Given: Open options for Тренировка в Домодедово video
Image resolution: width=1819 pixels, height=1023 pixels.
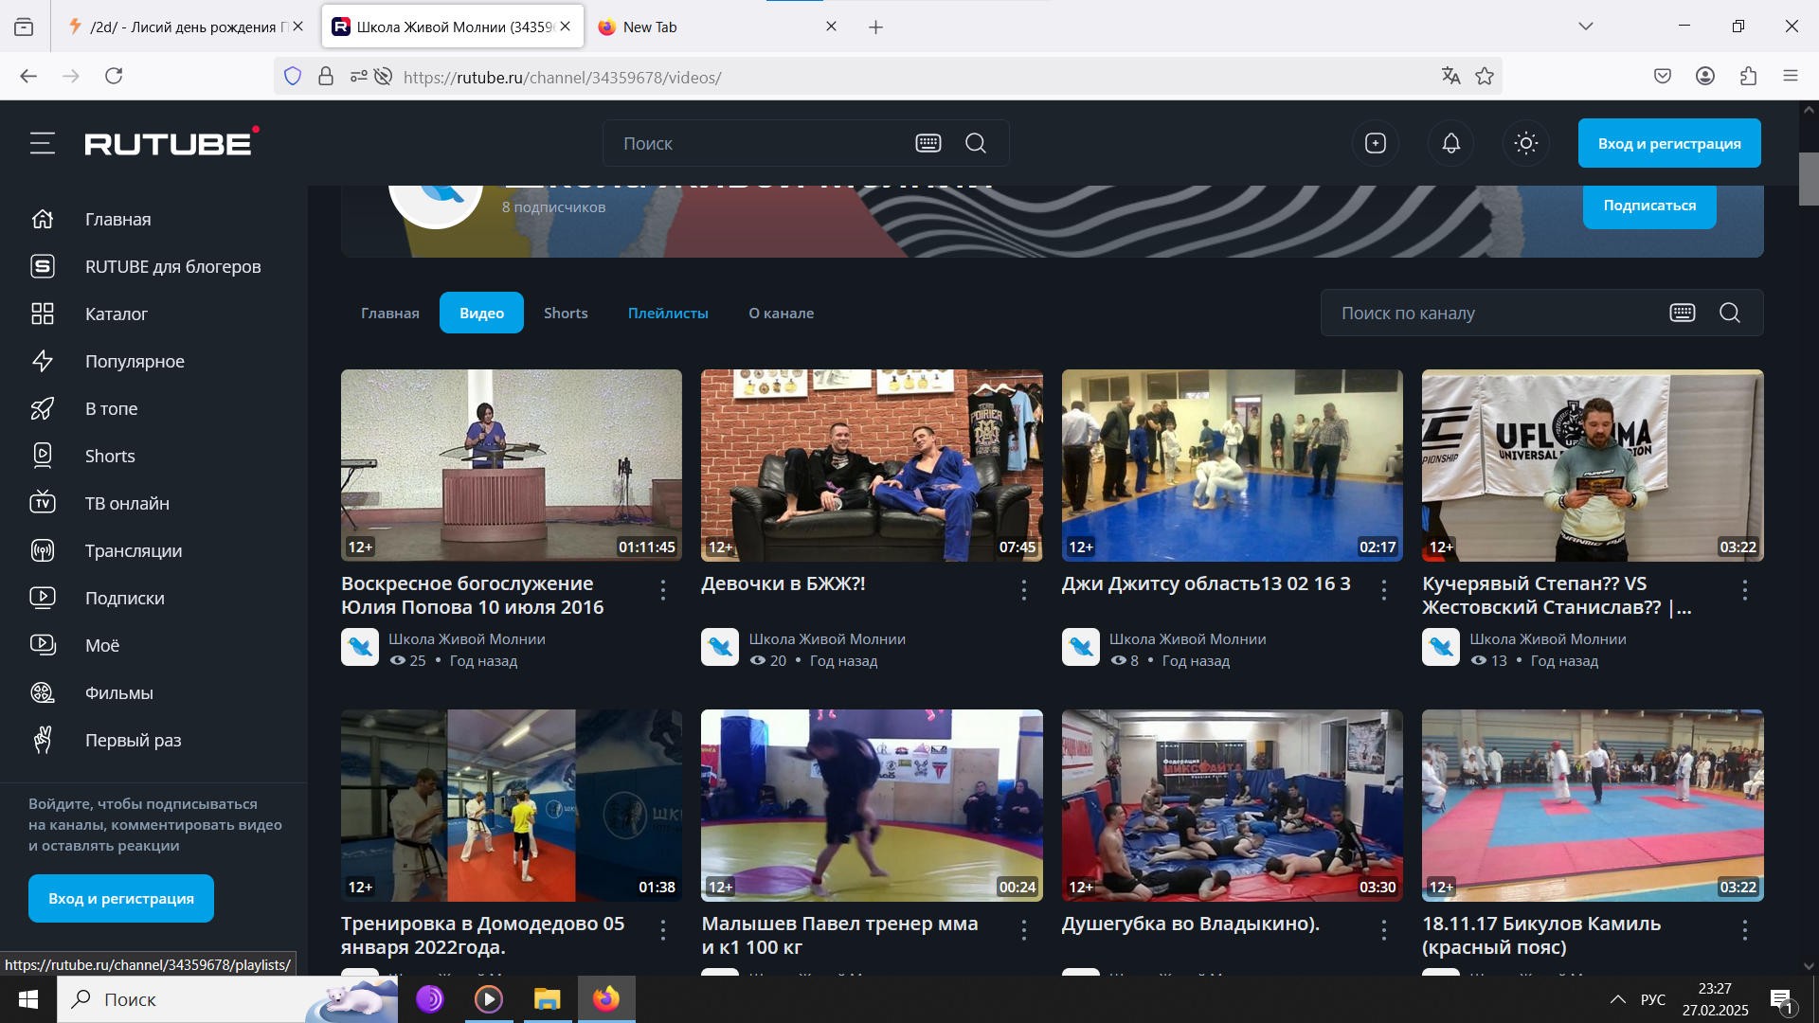Looking at the screenshot, I should click(x=663, y=930).
